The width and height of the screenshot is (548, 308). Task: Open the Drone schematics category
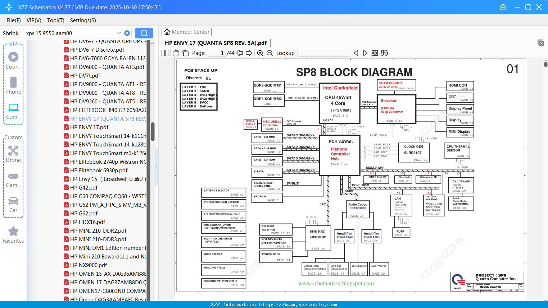tap(13, 154)
